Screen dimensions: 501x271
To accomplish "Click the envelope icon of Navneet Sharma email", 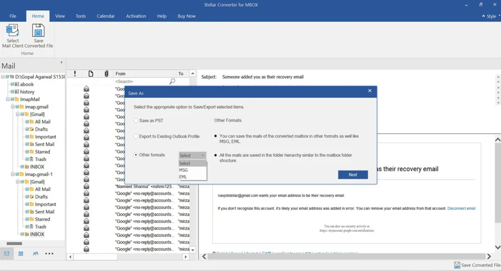I will point(86,186).
